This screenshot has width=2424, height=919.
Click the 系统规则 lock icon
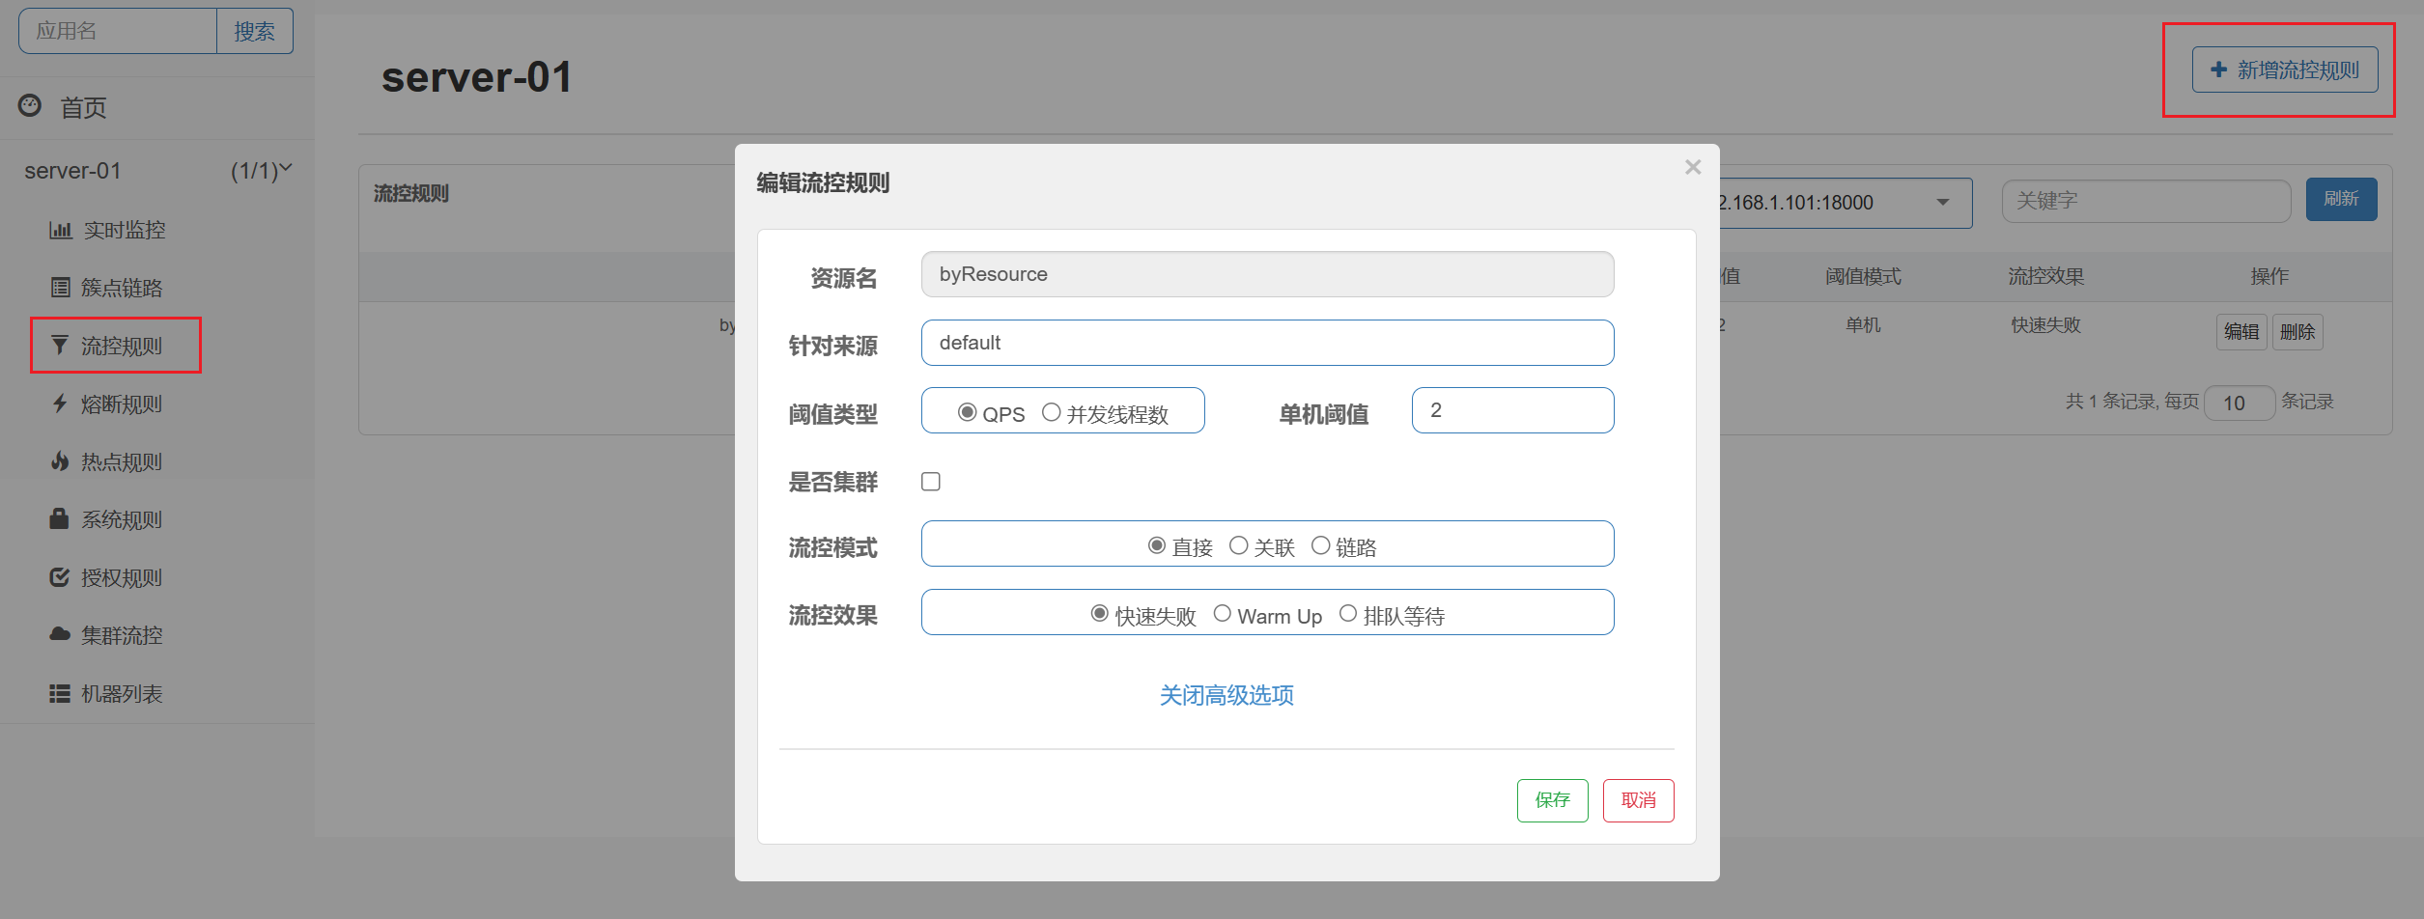coord(59,519)
